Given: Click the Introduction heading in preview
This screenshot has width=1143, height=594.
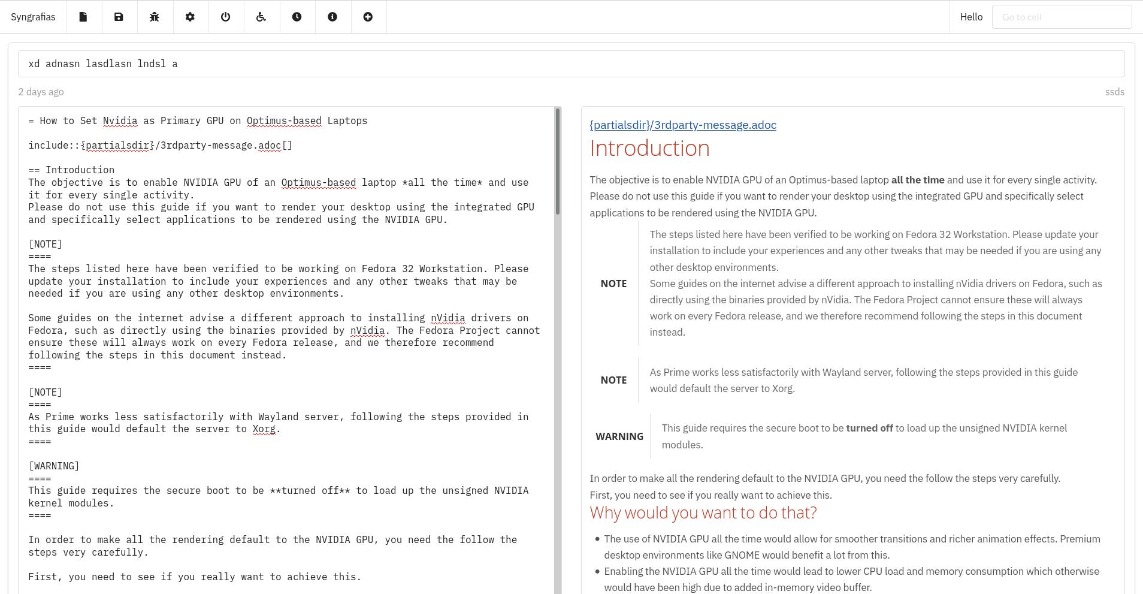Looking at the screenshot, I should 649,148.
